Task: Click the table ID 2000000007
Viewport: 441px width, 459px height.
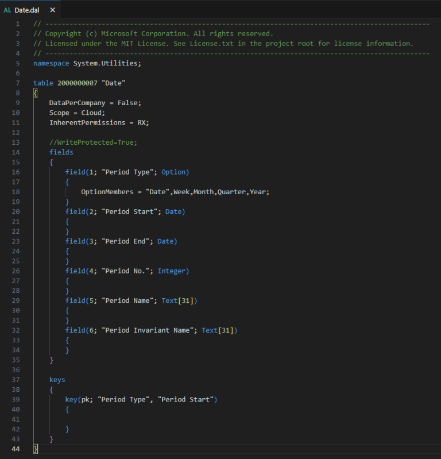Action: (77, 83)
